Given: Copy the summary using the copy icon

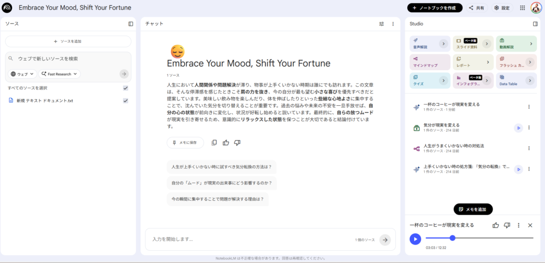Looking at the screenshot, I should (214, 142).
